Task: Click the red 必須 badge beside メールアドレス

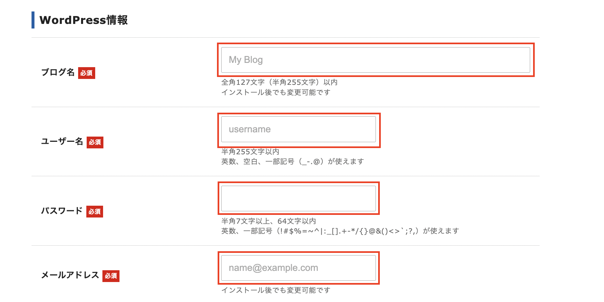Action: [x=111, y=276]
